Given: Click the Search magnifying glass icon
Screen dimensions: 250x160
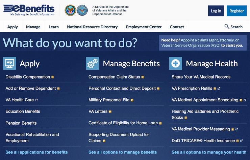Looking at the screenshot, I should tap(227, 26).
